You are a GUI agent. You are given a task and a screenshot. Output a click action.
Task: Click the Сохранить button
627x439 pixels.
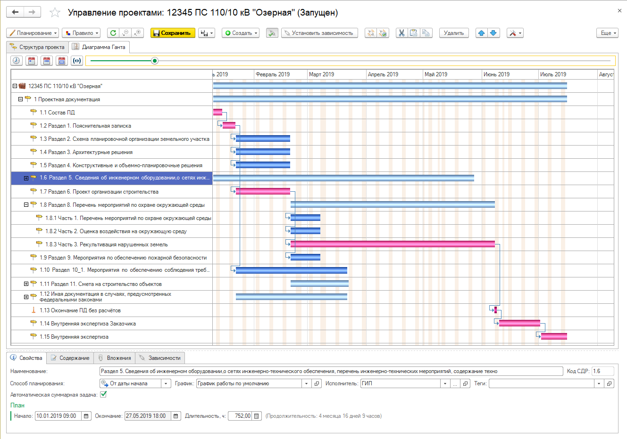(x=173, y=33)
